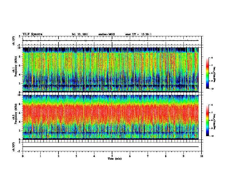Image resolution: width=227 pixels, height=175 pixels.
Task: Click the ch.1 spectrogram color scale bar
Action: 207,73
